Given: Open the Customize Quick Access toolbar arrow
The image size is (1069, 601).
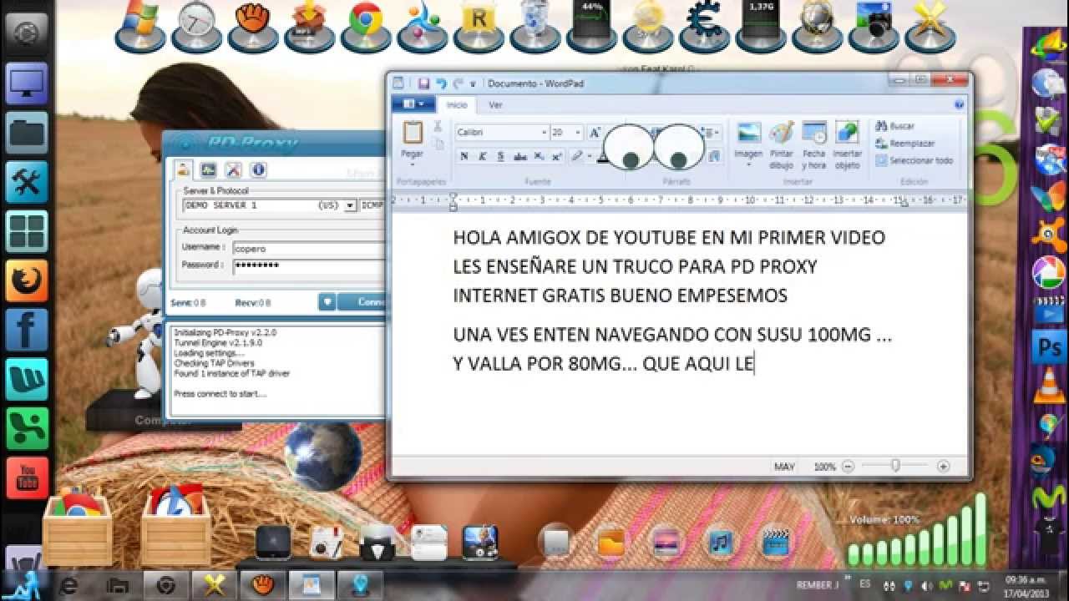Looking at the screenshot, I should [x=473, y=83].
